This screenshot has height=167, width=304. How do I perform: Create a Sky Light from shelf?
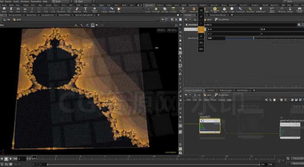tap(224, 10)
